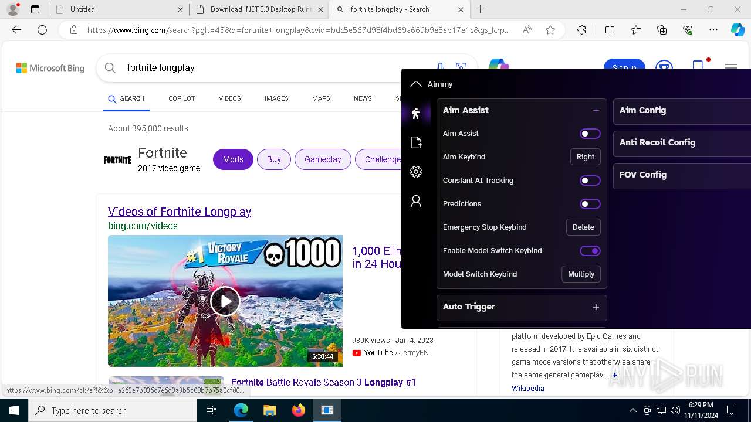The image size is (751, 422).
Task: Show hidden icons in system tray
Action: tap(632, 410)
